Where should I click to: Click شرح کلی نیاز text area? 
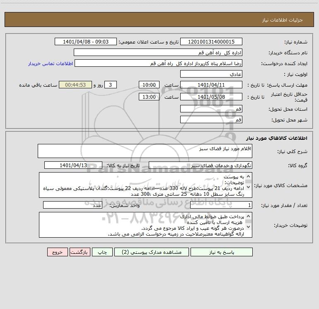click(x=145, y=151)
